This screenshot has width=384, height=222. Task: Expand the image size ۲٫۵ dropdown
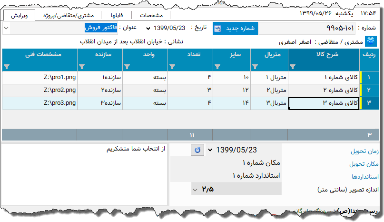[x=195, y=190]
